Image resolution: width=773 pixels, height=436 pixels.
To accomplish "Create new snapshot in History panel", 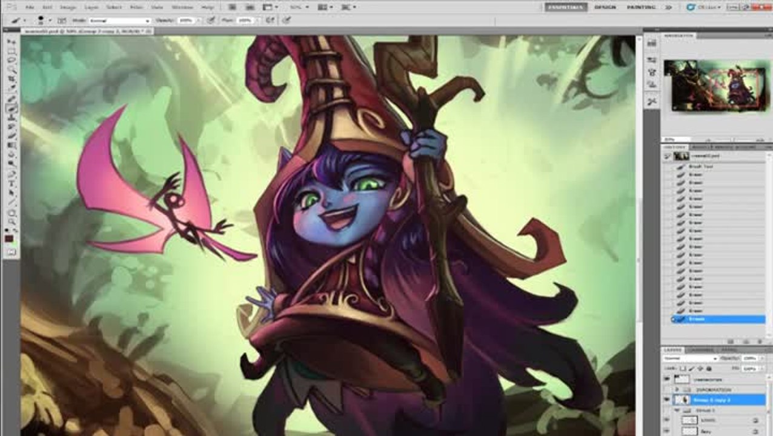I will pos(746,342).
